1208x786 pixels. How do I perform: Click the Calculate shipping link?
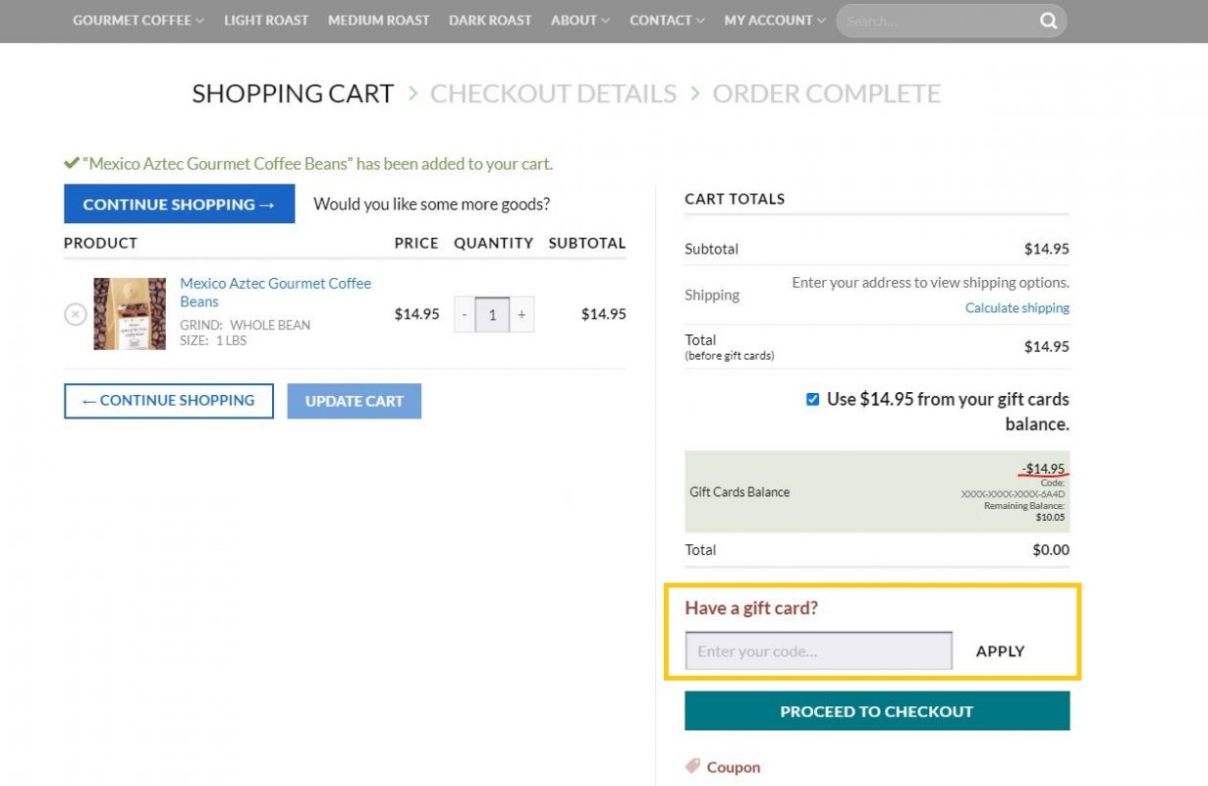(x=1016, y=308)
